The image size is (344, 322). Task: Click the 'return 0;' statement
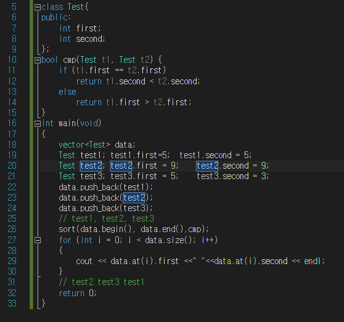[78, 293]
